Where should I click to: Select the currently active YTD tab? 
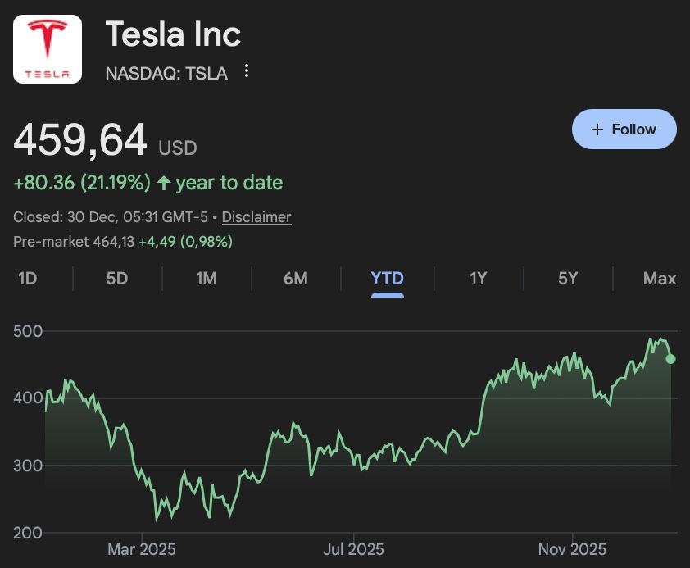point(387,279)
